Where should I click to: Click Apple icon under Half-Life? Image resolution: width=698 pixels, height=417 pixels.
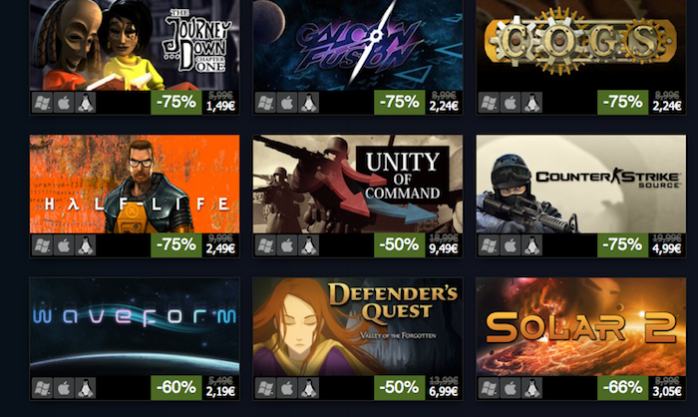64,245
